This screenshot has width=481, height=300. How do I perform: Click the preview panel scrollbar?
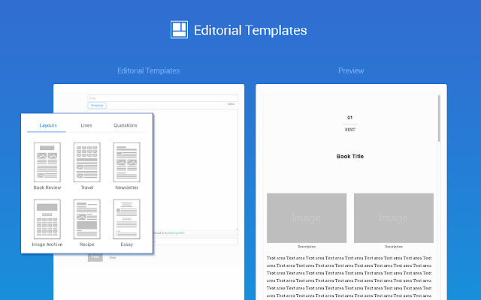[439, 118]
